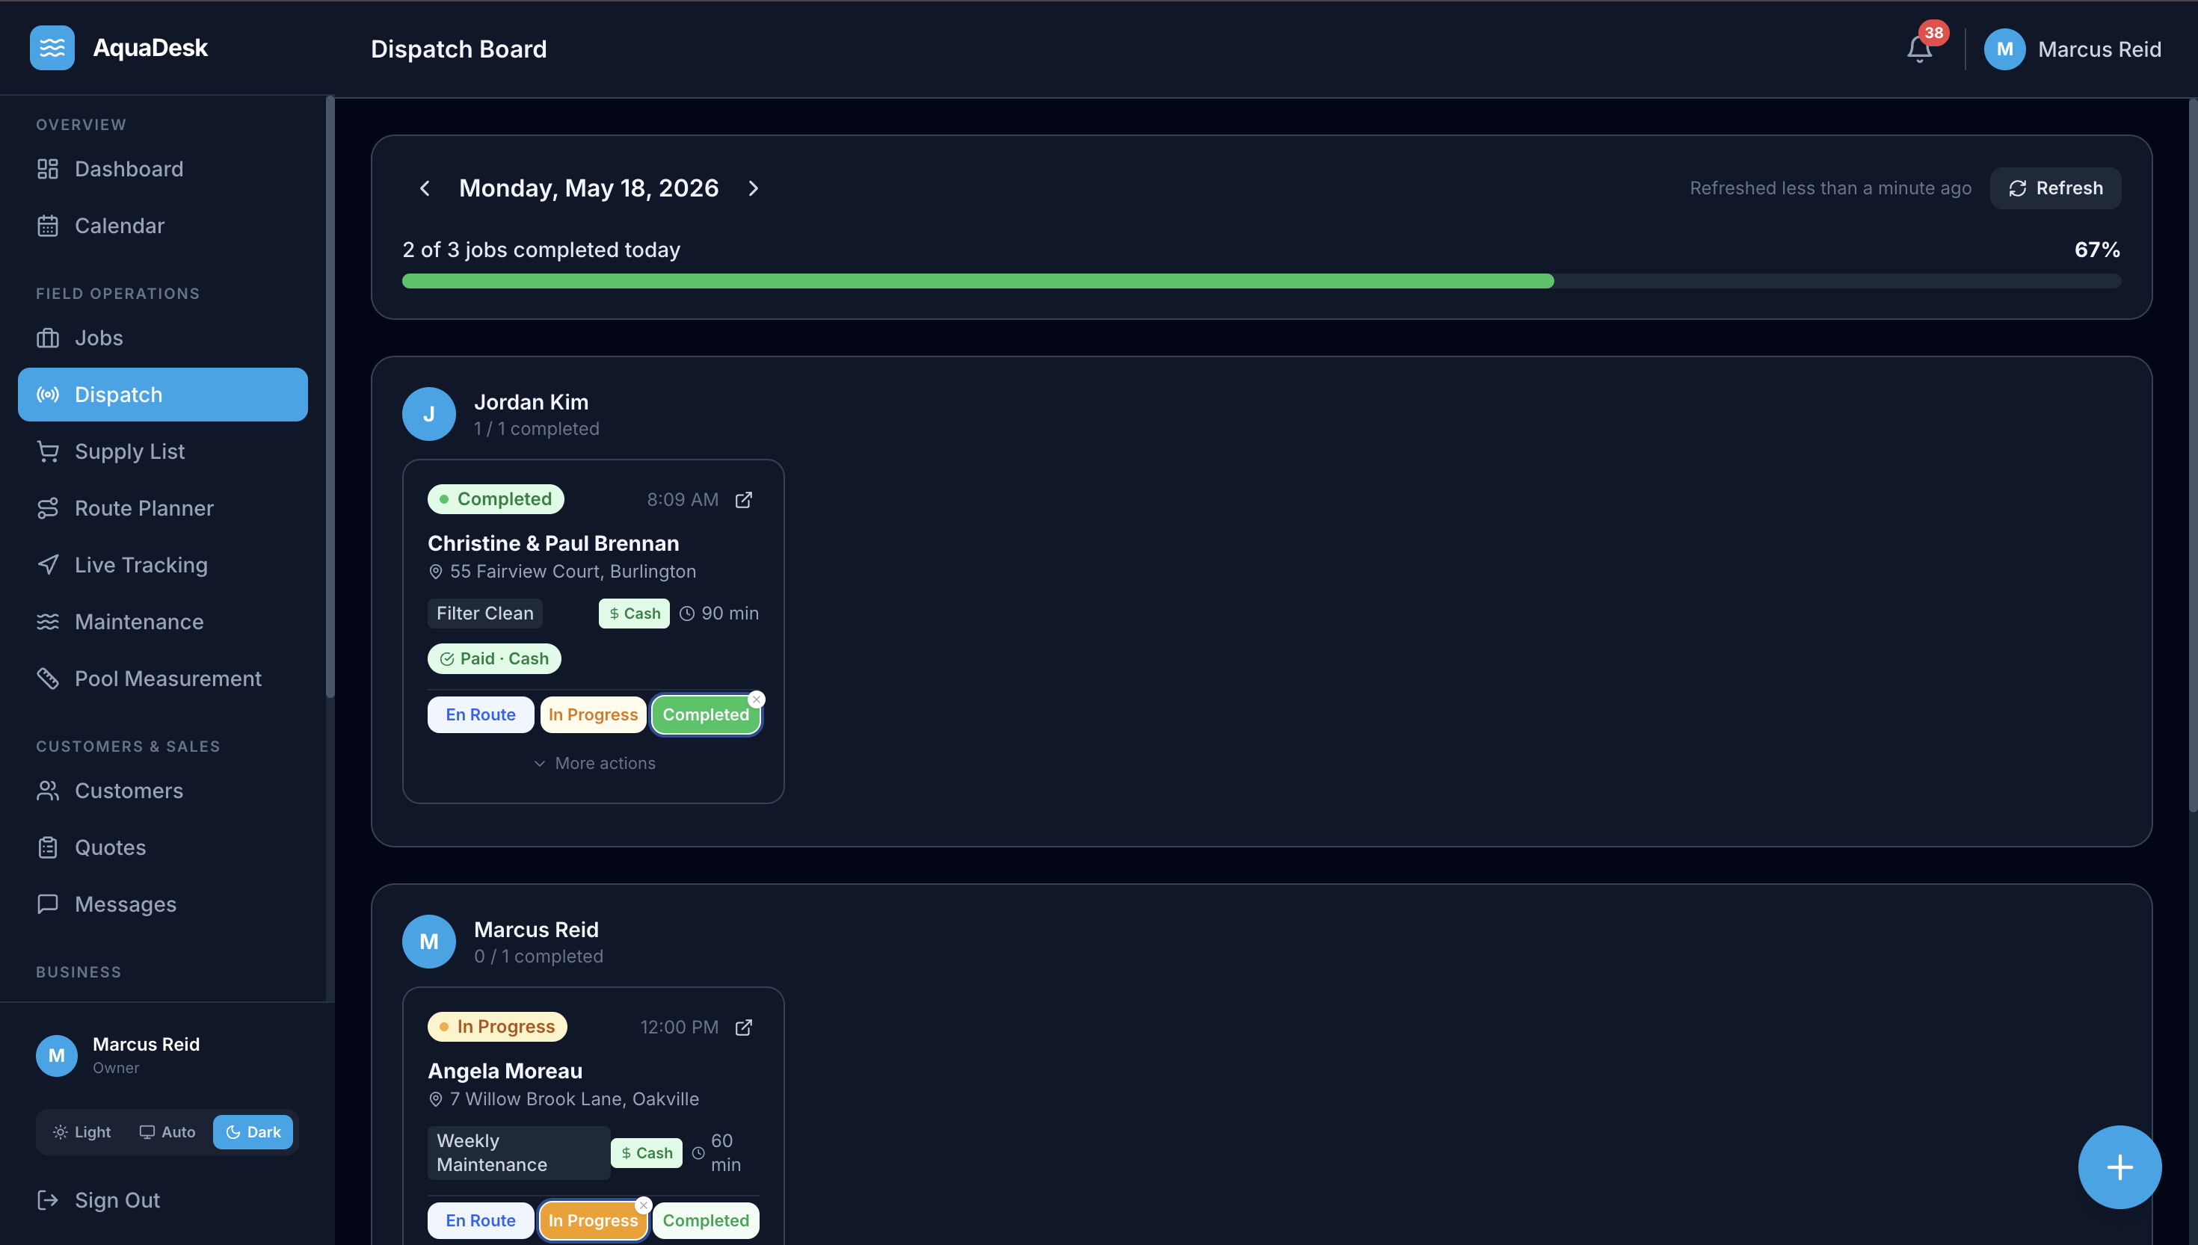Click the Filter Clean service tag
The width and height of the screenshot is (2198, 1245).
(x=485, y=613)
